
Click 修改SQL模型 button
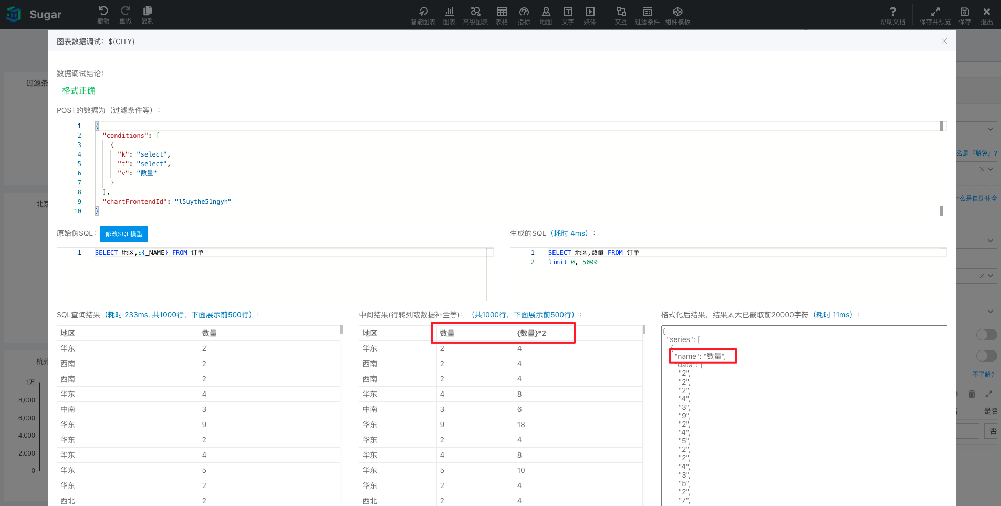(124, 234)
